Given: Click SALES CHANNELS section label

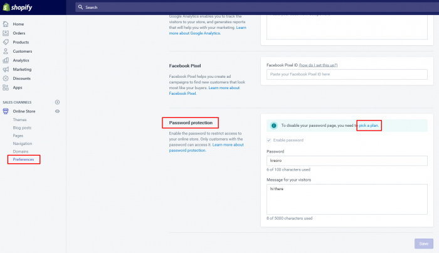Looking at the screenshot, I should click(x=17, y=102).
